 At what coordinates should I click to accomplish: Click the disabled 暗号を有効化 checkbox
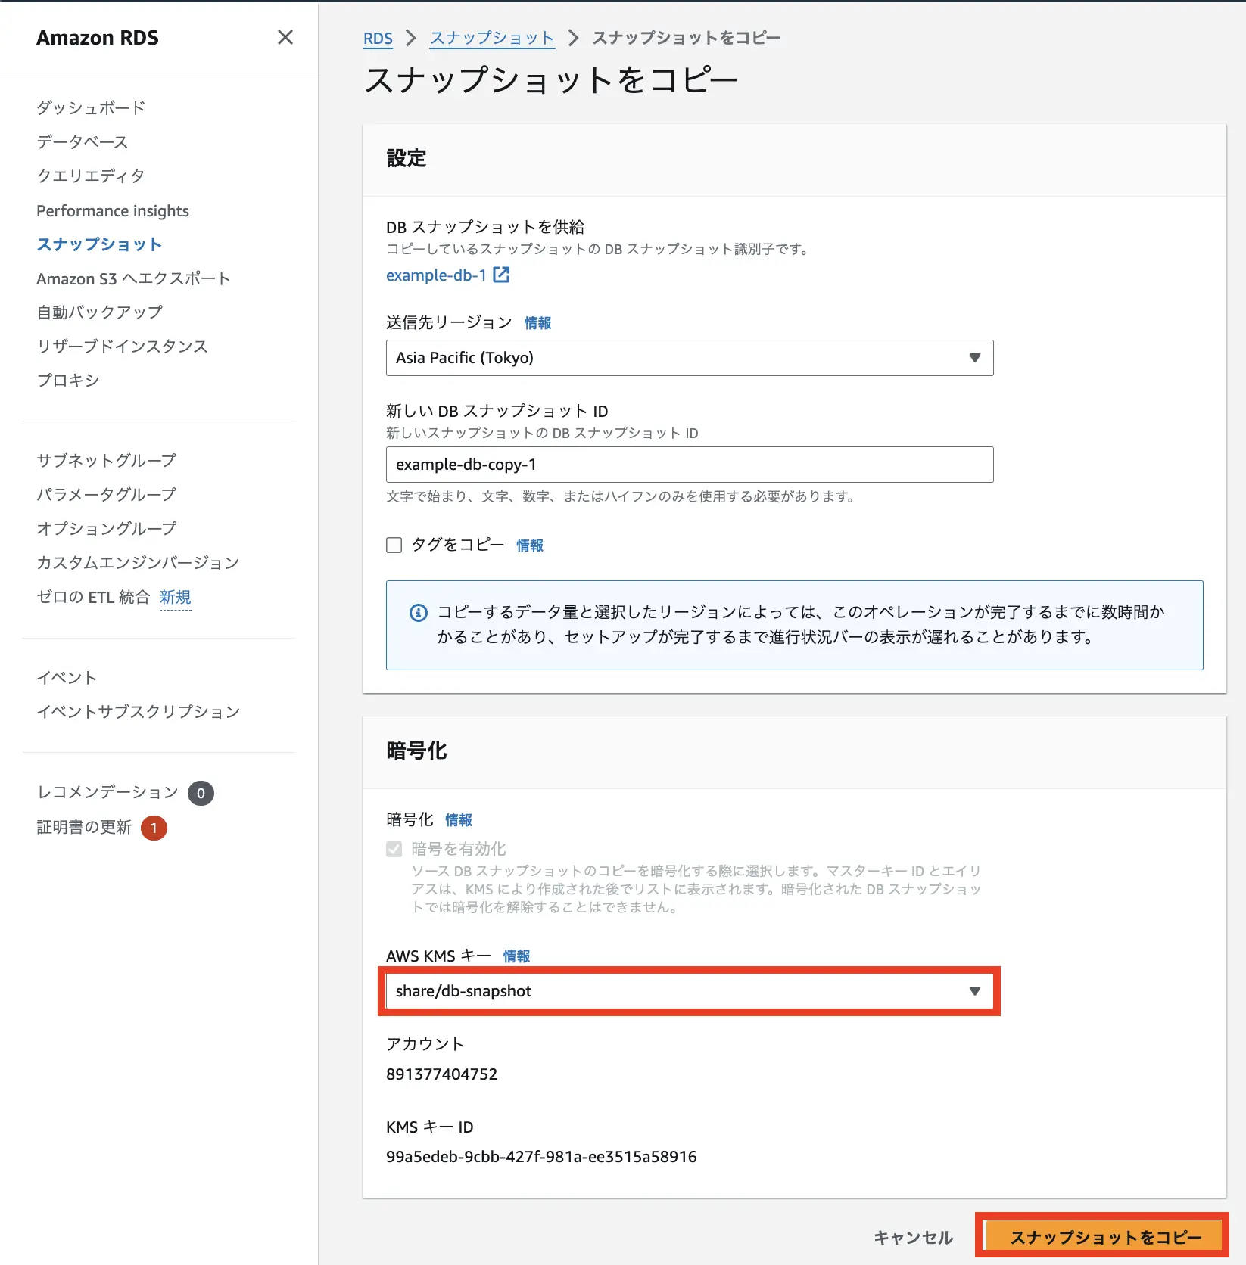394,848
